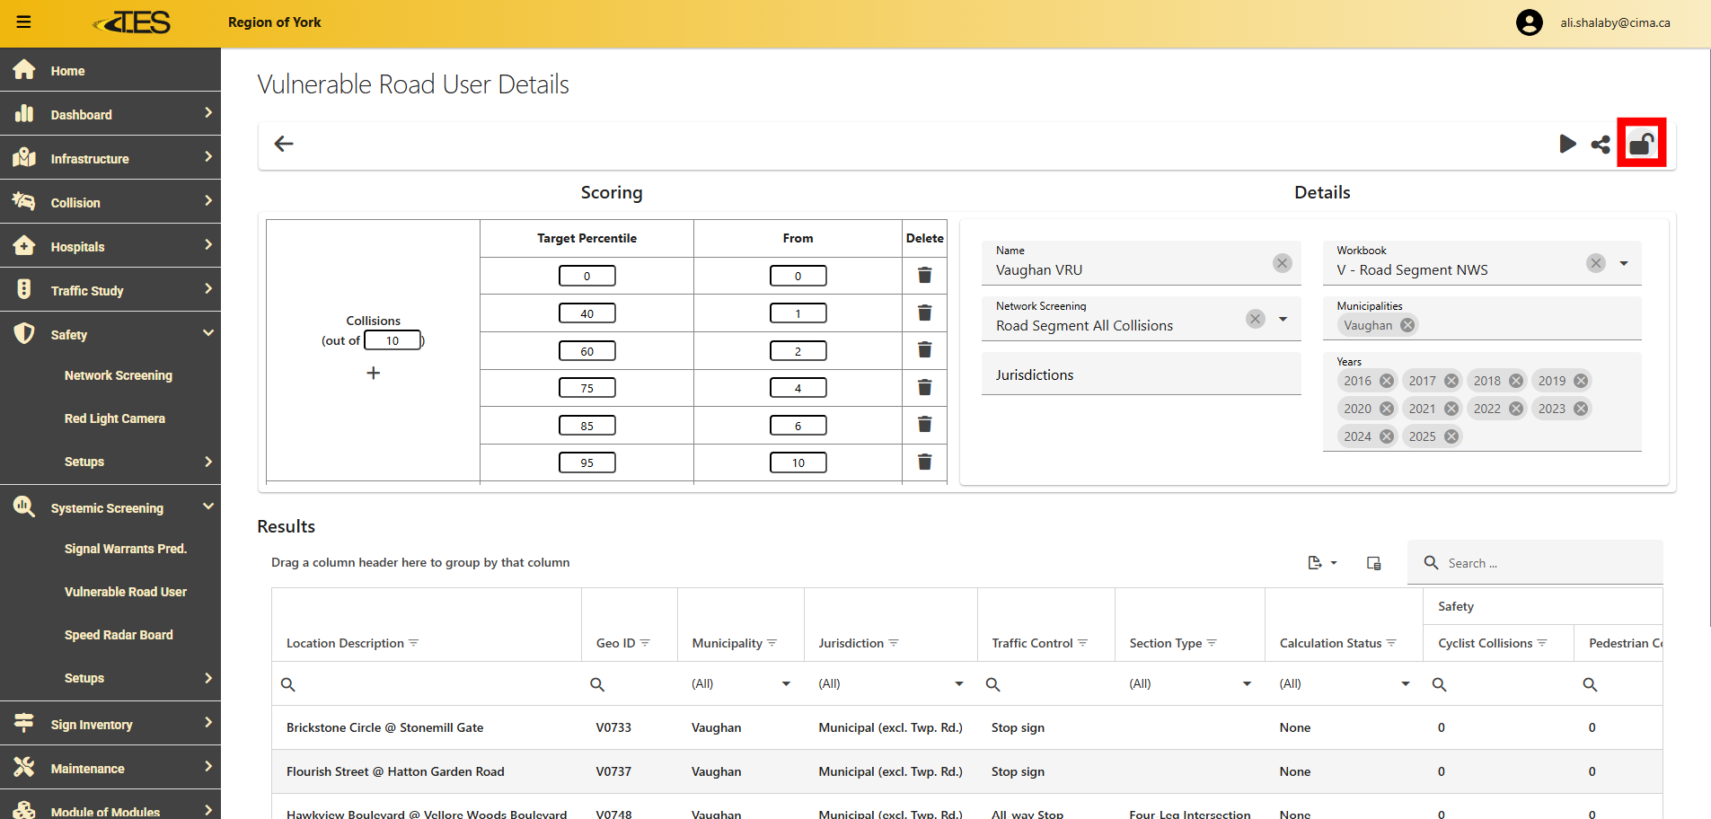Click the back arrow icon

click(x=284, y=144)
